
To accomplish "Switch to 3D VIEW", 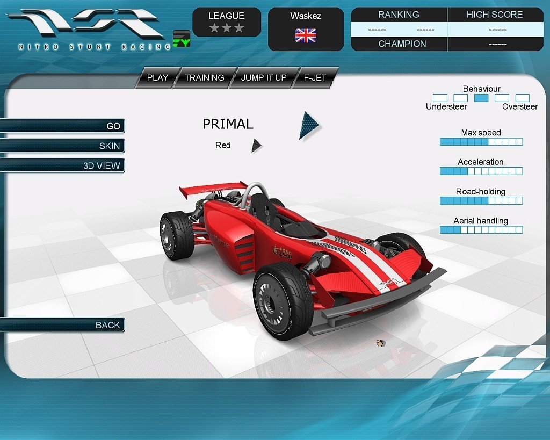I will [x=62, y=165].
